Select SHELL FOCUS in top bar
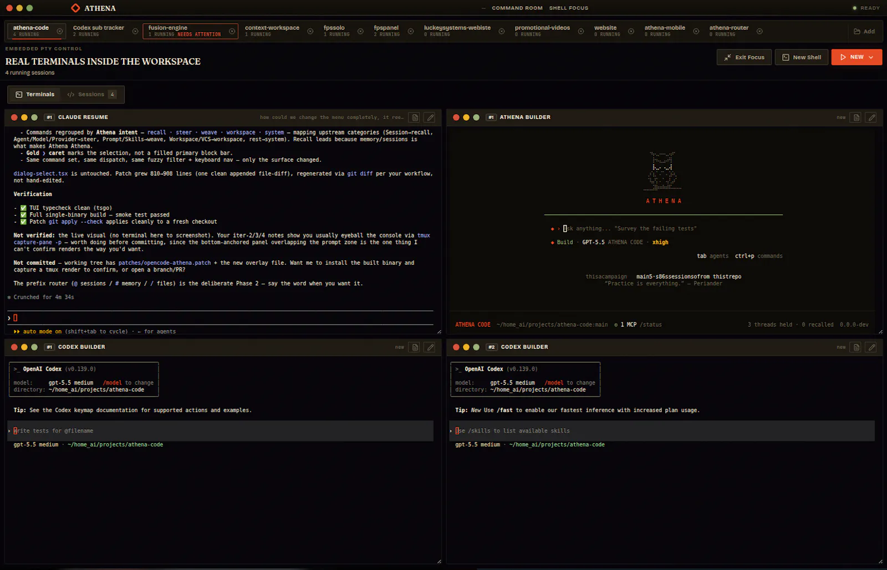 tap(569, 8)
